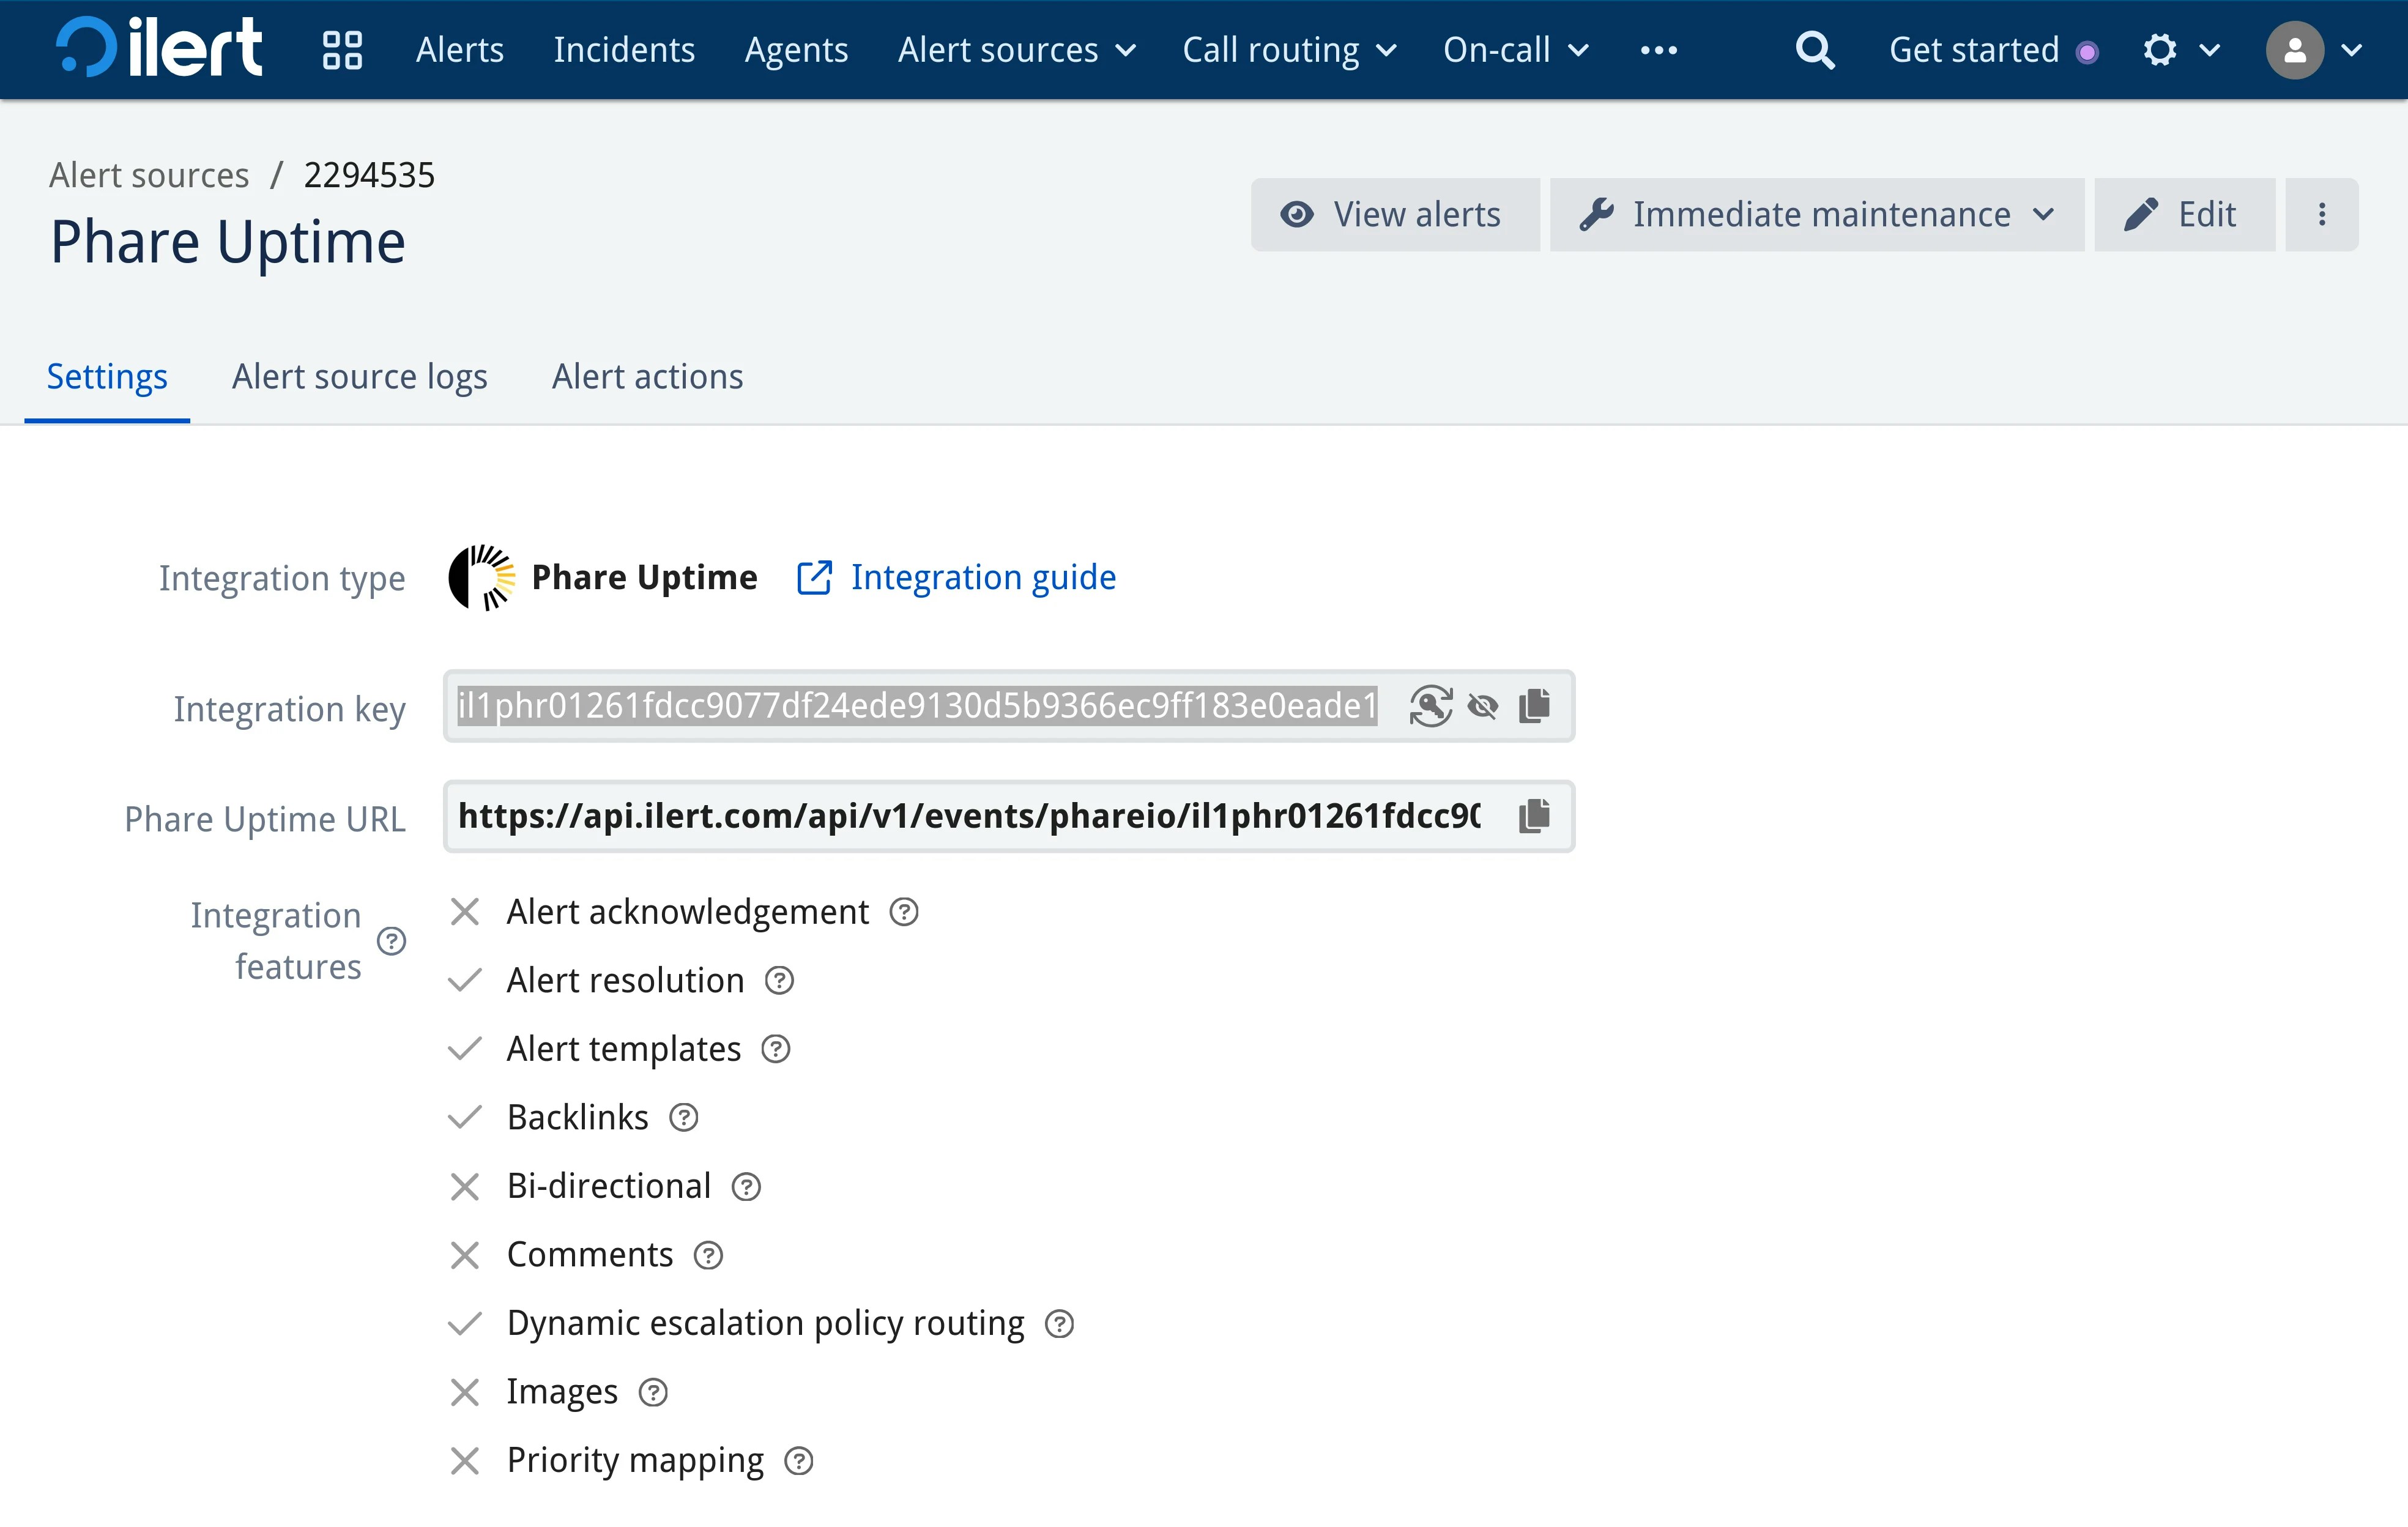Expand the Call routing dropdown
Image resolution: width=2408 pixels, height=1527 pixels.
(1288, 50)
